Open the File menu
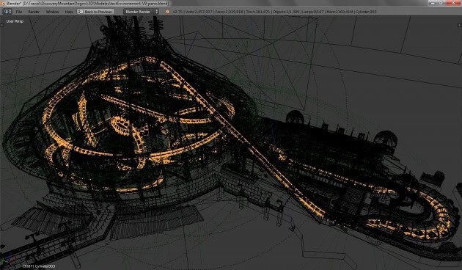Image resolution: width=462 pixels, height=270 pixels. (18, 12)
